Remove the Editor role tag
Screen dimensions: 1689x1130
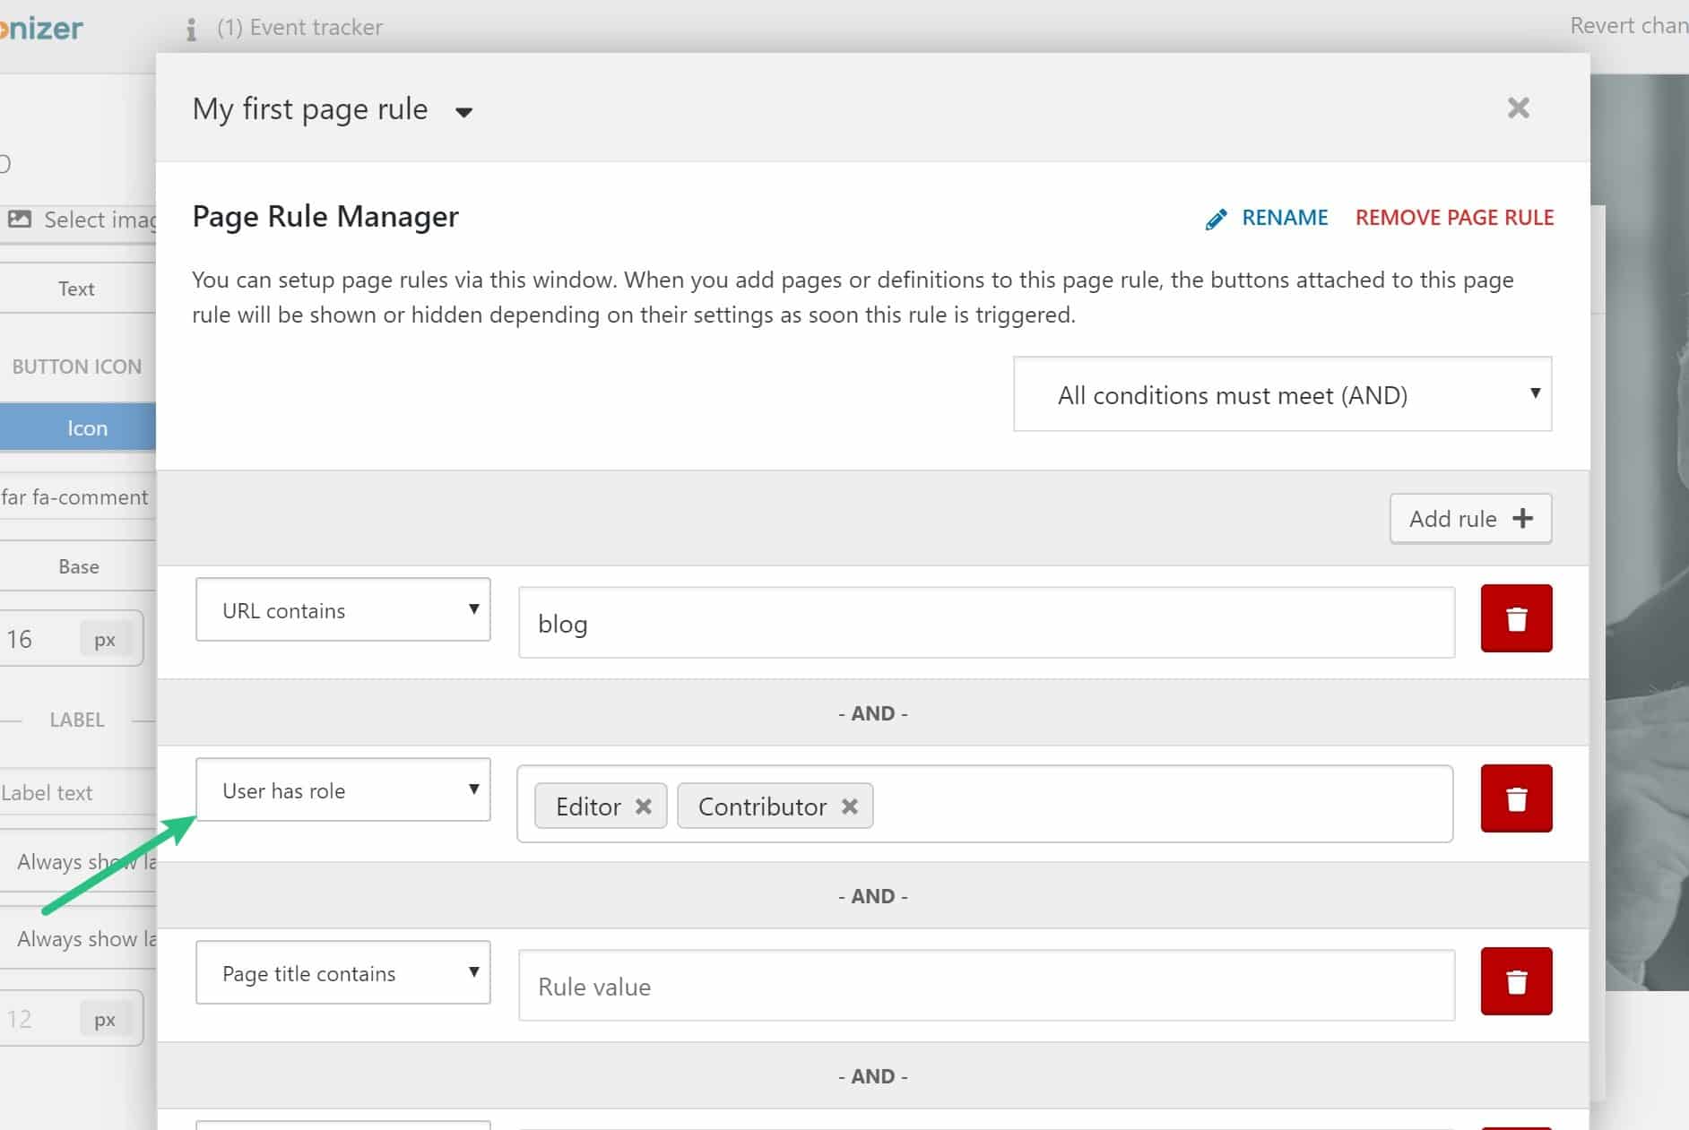[x=643, y=807]
